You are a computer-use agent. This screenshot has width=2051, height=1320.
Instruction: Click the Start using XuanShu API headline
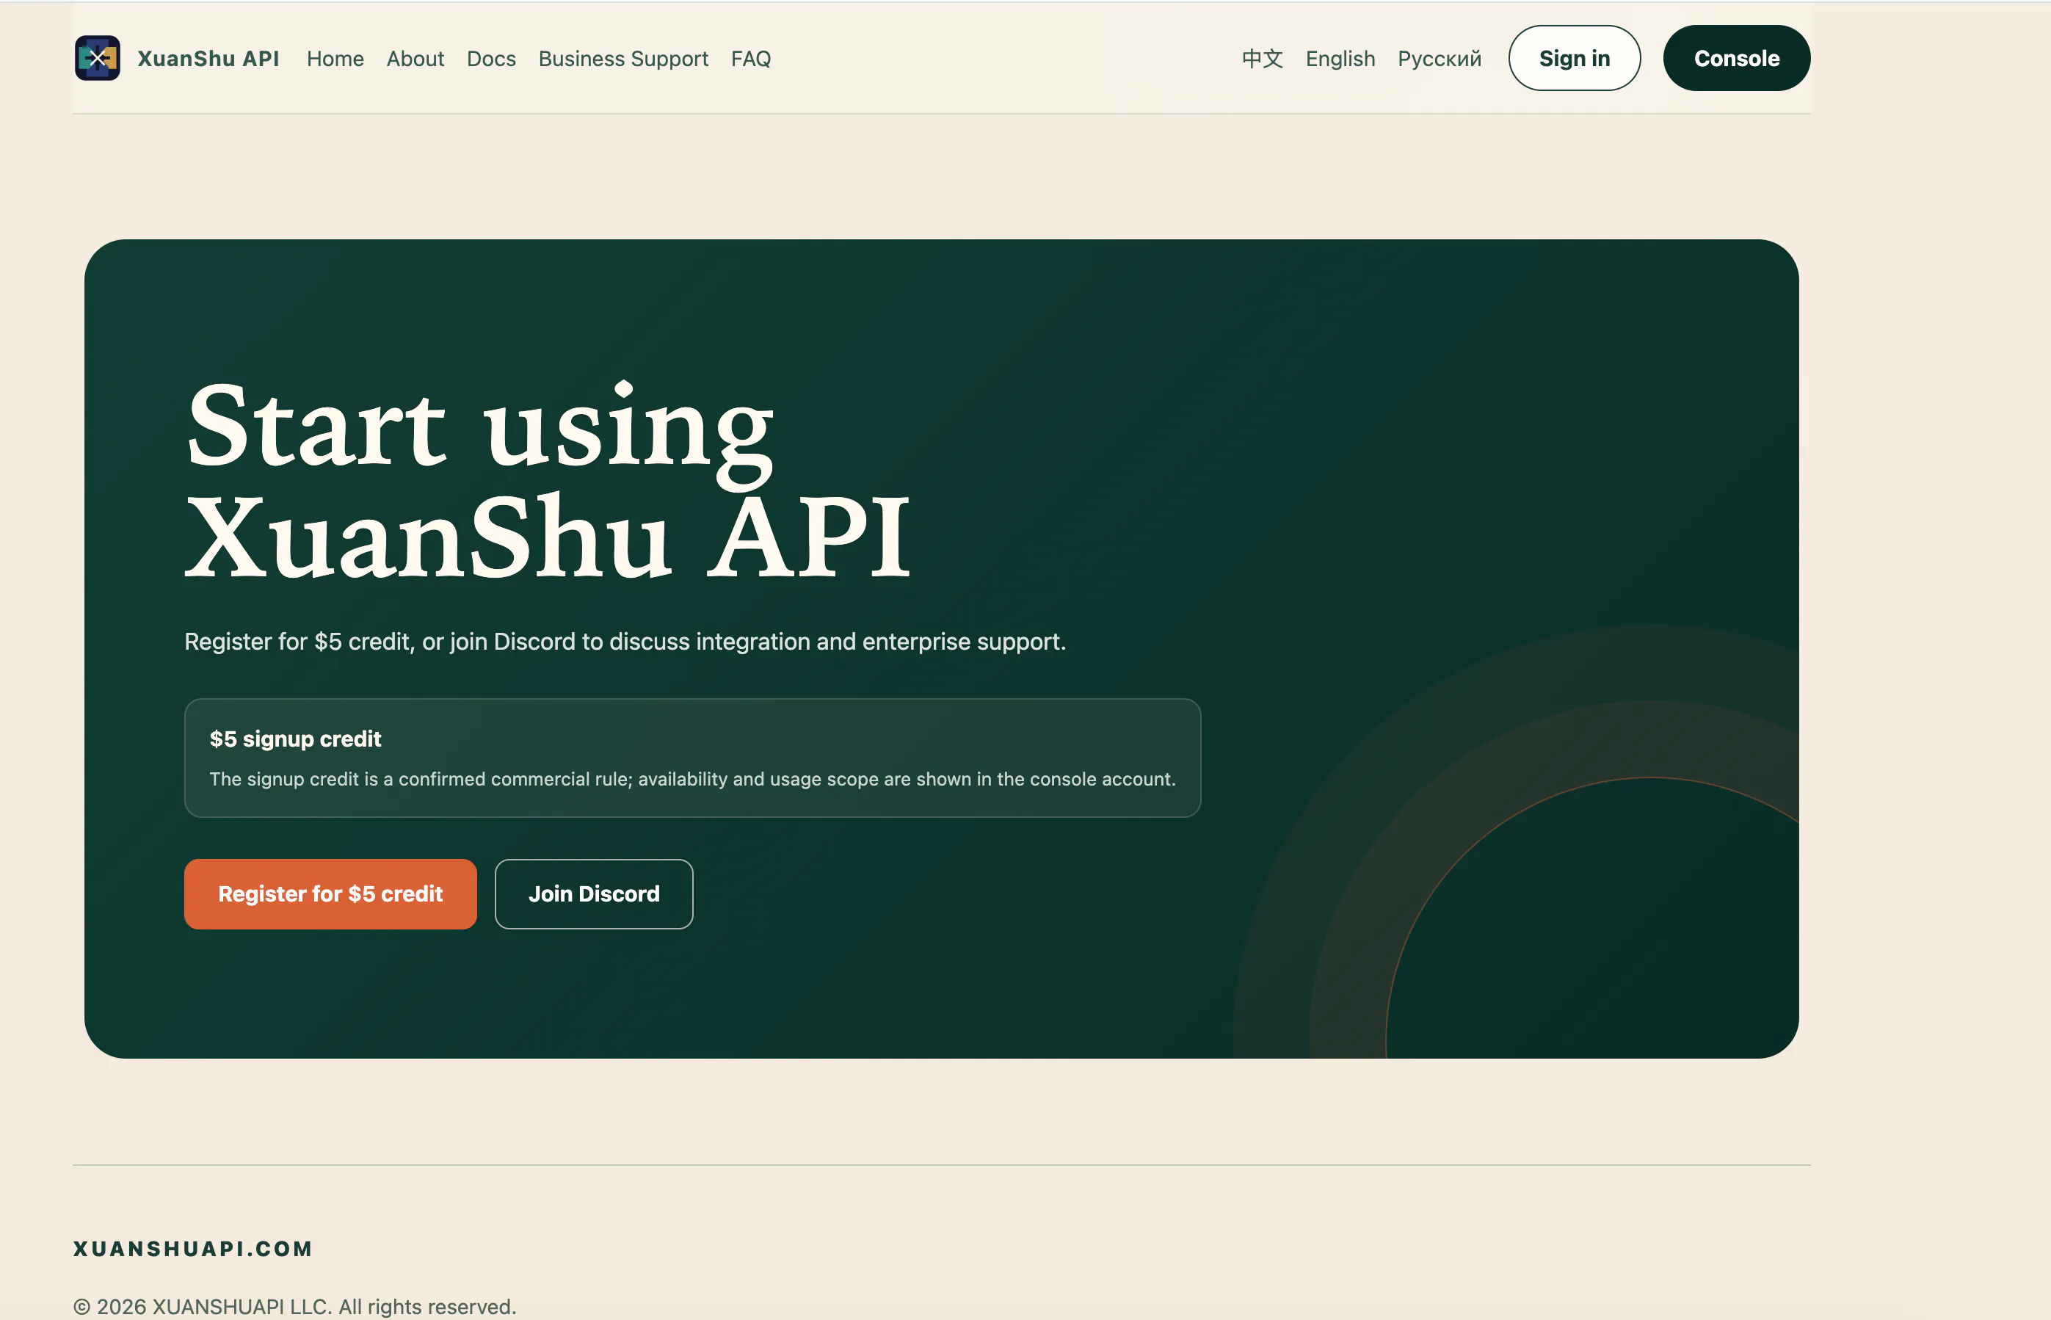click(x=548, y=480)
